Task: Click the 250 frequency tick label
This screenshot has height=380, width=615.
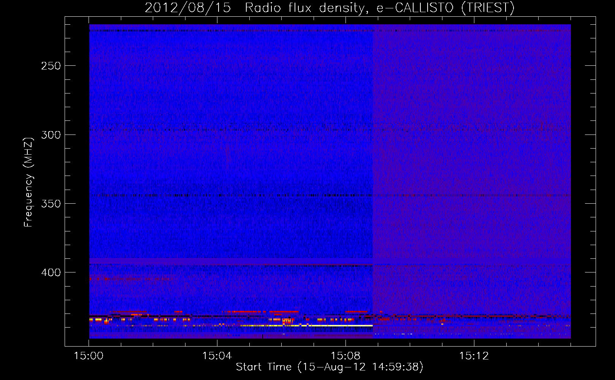Action: coord(51,66)
